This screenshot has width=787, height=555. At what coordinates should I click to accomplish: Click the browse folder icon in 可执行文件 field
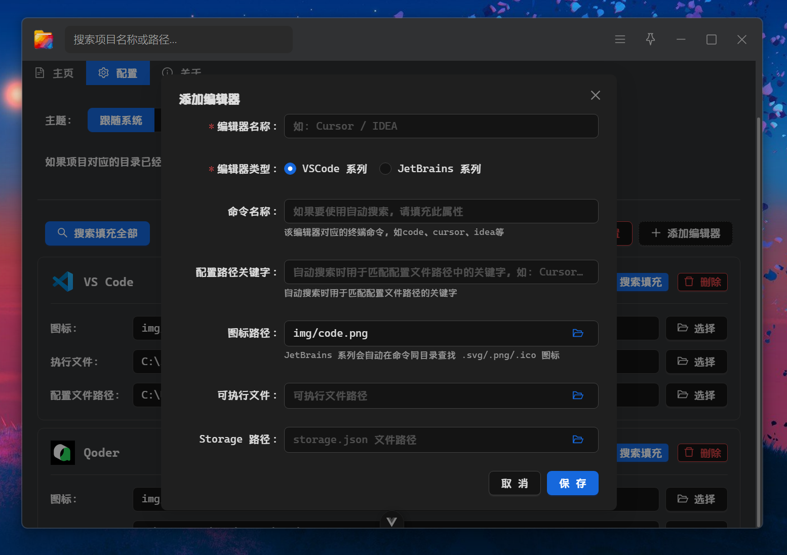578,395
